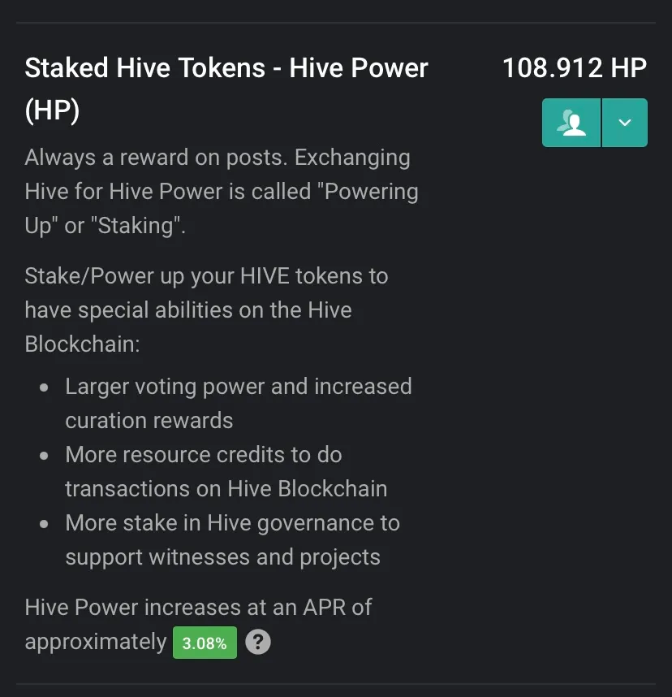The image size is (672, 697).
Task: Select the 108.912 HP balance amount
Action: (x=575, y=68)
